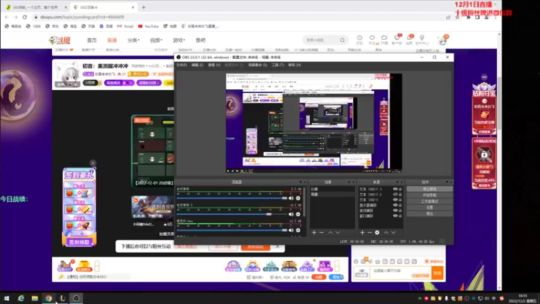This screenshot has width=540, height=304.
Task: Click the Douyu logo
Action: pos(59,41)
